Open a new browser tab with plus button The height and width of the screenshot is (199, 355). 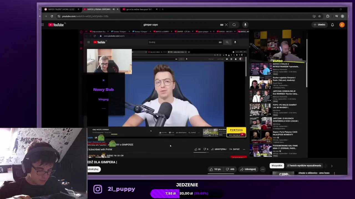(x=163, y=9)
